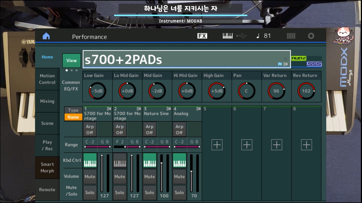
Task: Select part 3 Nature Sine
Action: (x=157, y=114)
